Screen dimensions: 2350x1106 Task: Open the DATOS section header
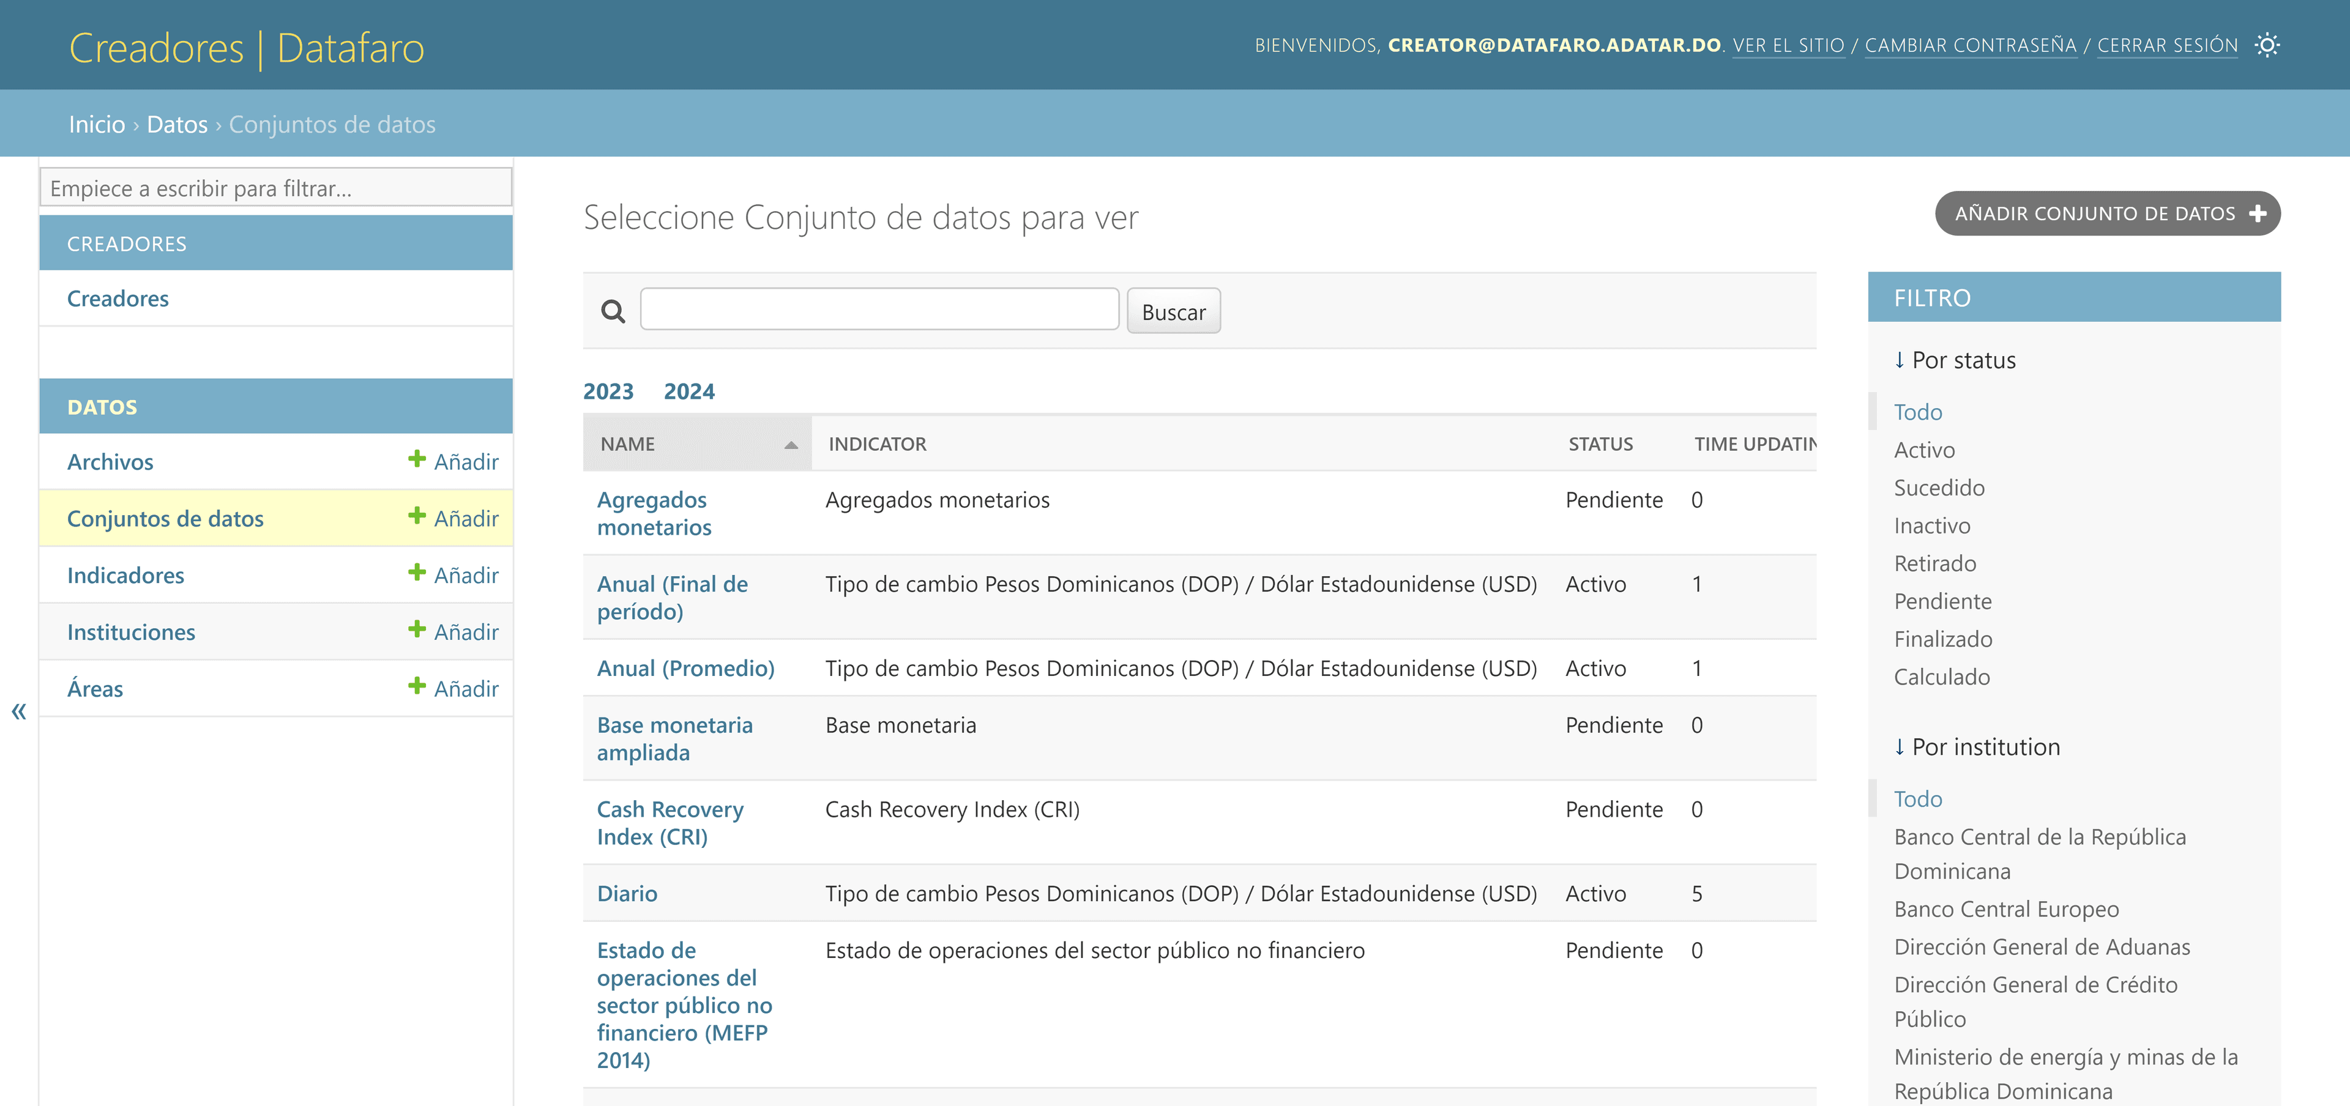(102, 407)
